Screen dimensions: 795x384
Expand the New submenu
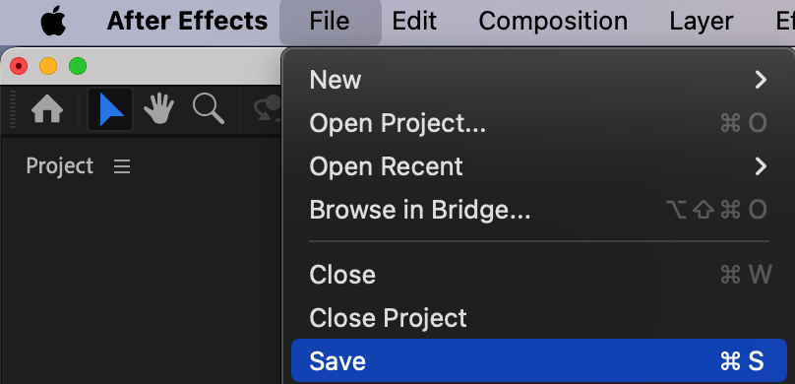click(x=537, y=80)
